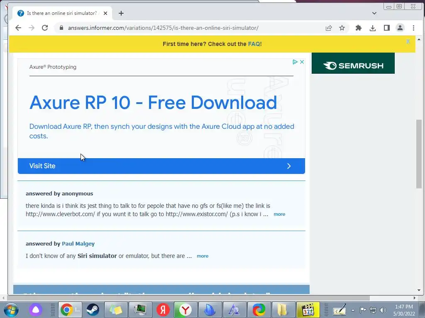Open 'Axure RP 10 - Free Download' headline
The image size is (425, 318).
[x=154, y=103]
